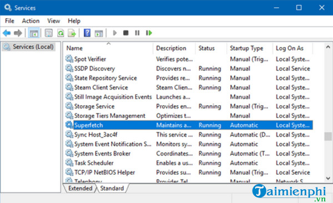
Task: Click the vertical scrollbar thumb
Action: (x=328, y=136)
